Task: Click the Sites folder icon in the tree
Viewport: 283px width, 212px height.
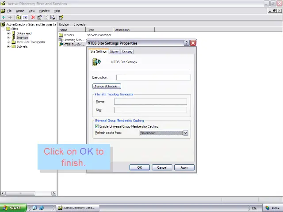Action: (8, 29)
